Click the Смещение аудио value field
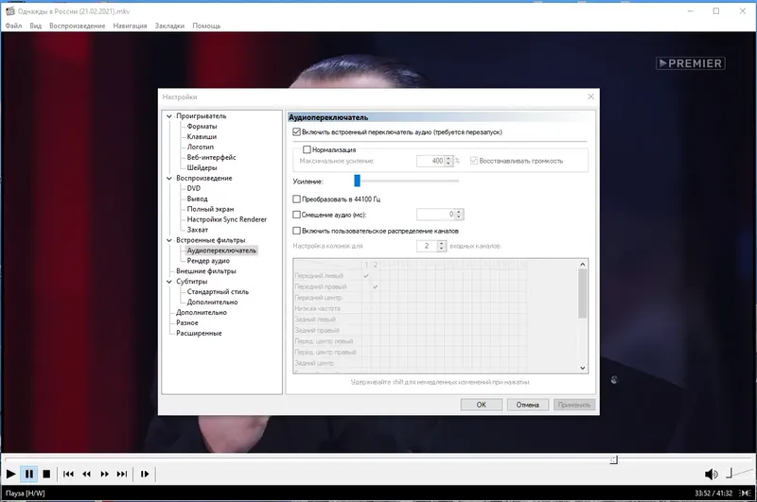The width and height of the screenshot is (757, 502). (435, 214)
